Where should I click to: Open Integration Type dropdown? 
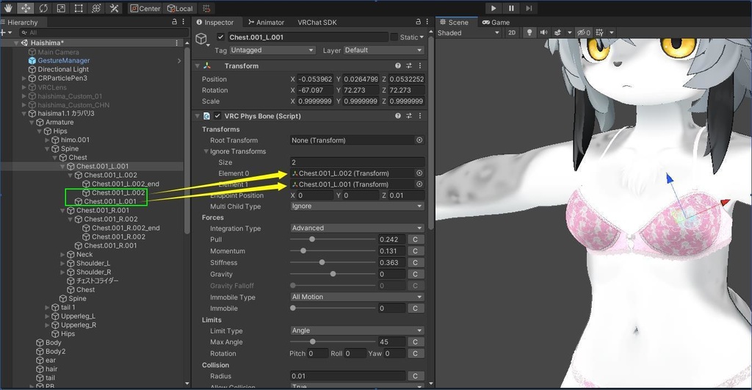point(357,228)
